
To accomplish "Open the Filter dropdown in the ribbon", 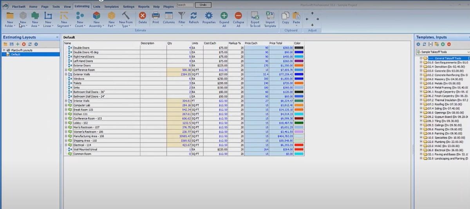I will pos(182,18).
